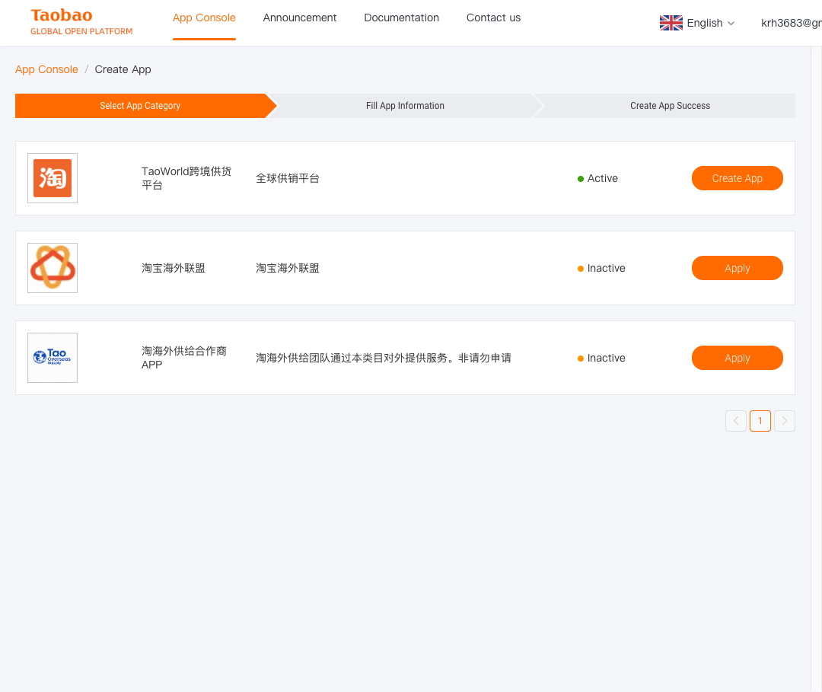Click the 淘宝海外联盟 category name

[174, 268]
